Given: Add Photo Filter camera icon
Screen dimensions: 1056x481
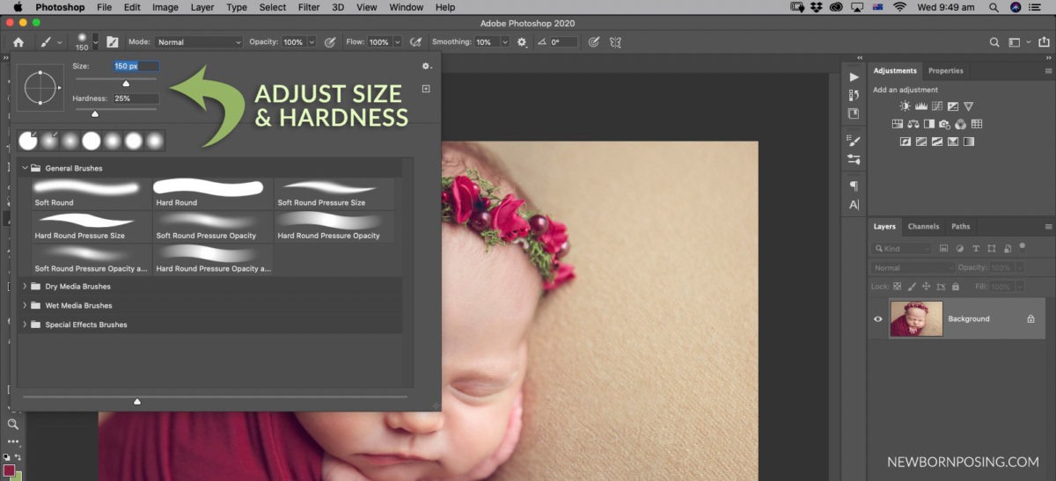Looking at the screenshot, I should 944,124.
